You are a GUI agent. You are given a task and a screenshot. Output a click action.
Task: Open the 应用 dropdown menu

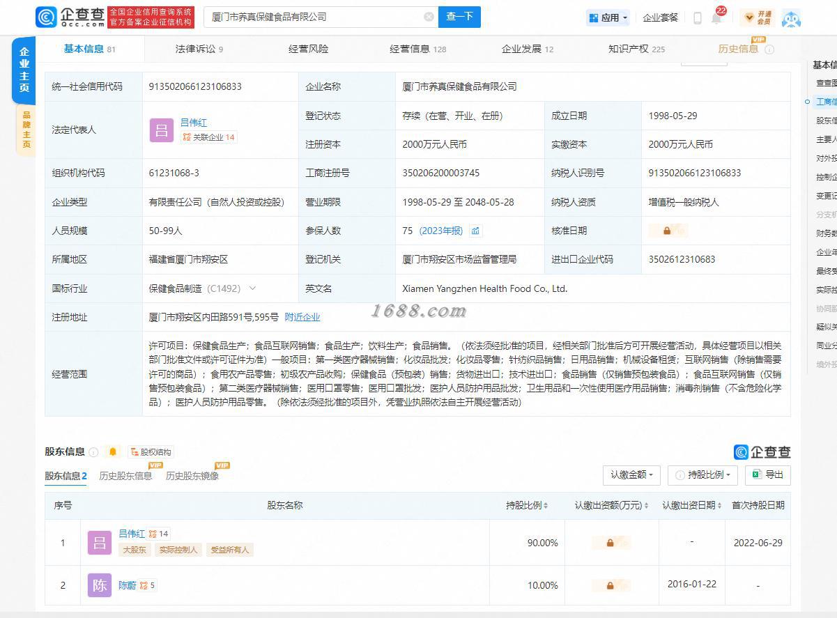pos(608,17)
